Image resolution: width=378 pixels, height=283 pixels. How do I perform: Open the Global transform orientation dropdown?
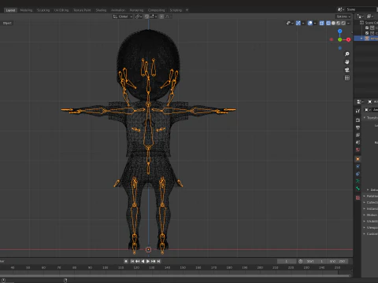point(123,17)
